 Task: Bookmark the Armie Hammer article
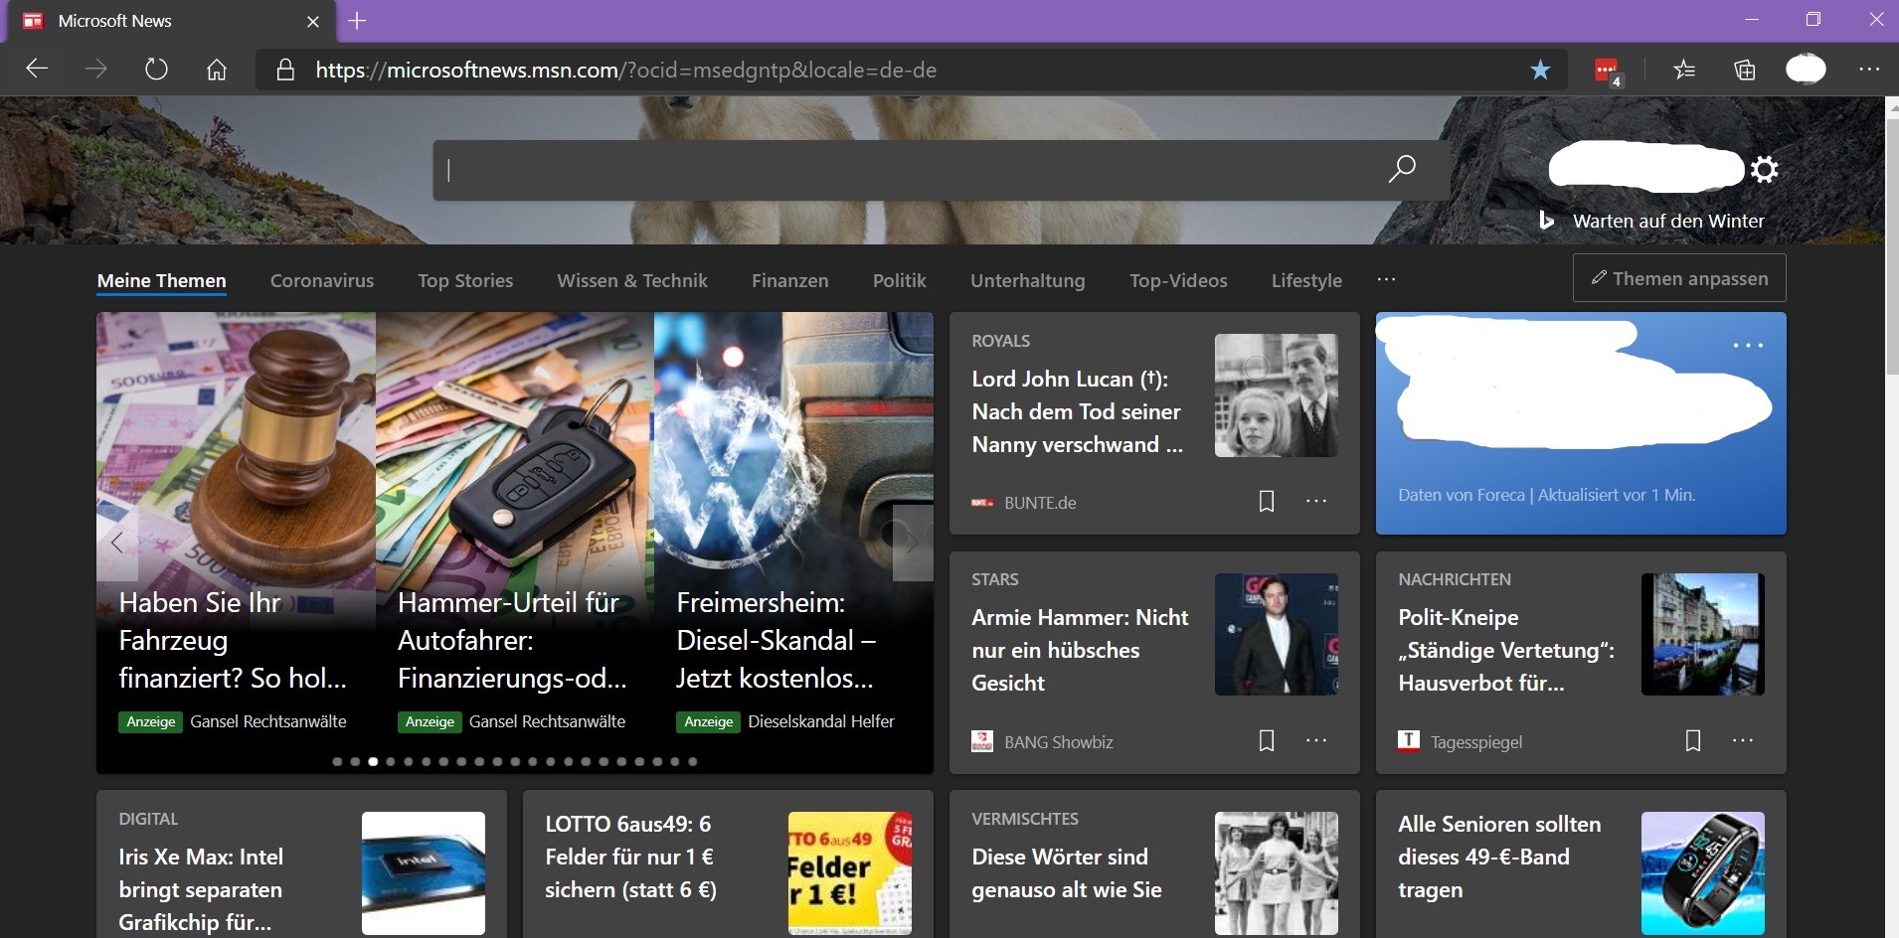coord(1267,740)
